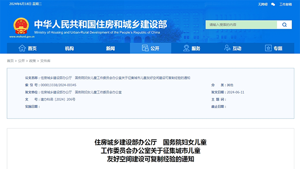Open the 机构 navigation tab

(69, 48)
